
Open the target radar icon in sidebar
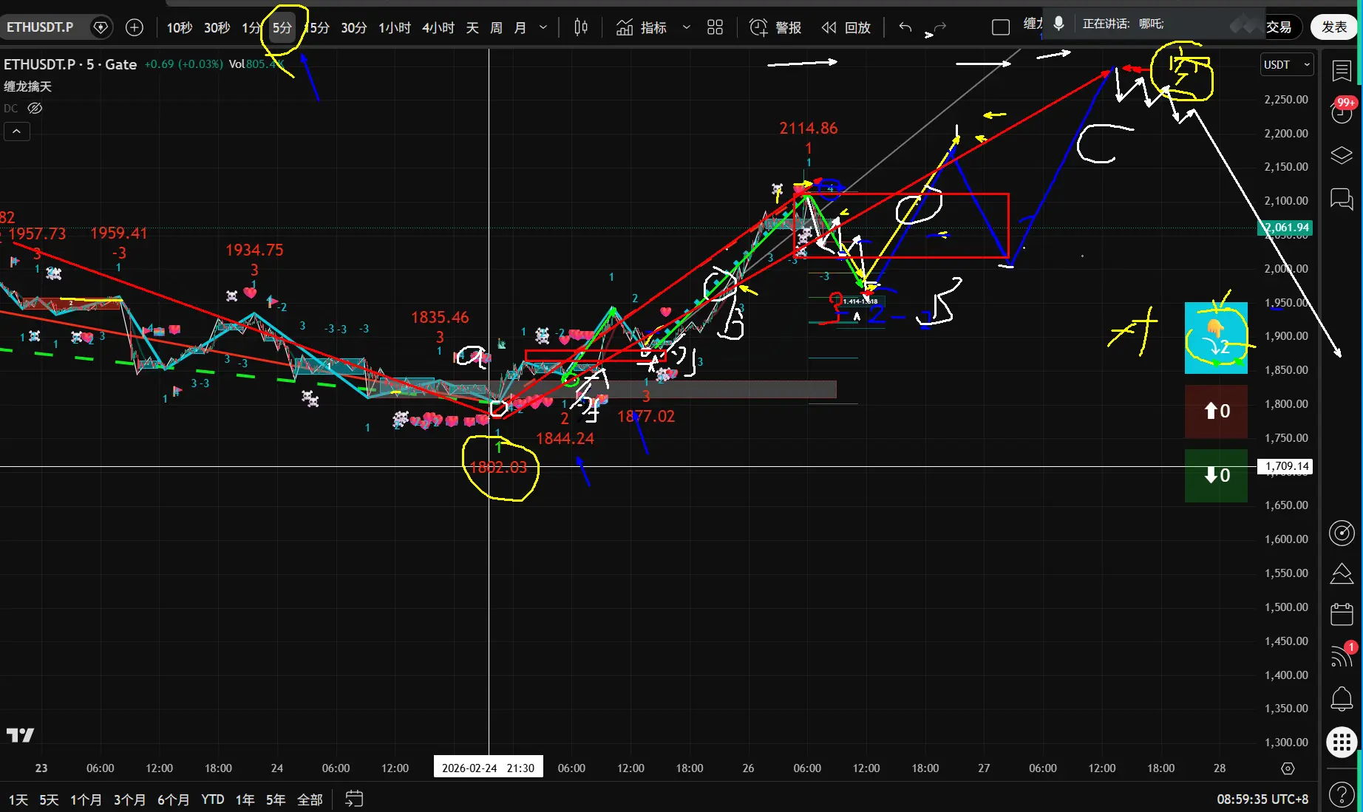pos(1342,533)
